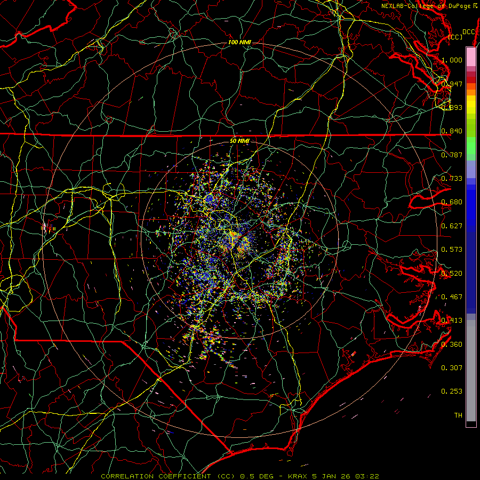Pick the lavender segment of color bar
This screenshot has height=480, width=480.
click(x=471, y=169)
